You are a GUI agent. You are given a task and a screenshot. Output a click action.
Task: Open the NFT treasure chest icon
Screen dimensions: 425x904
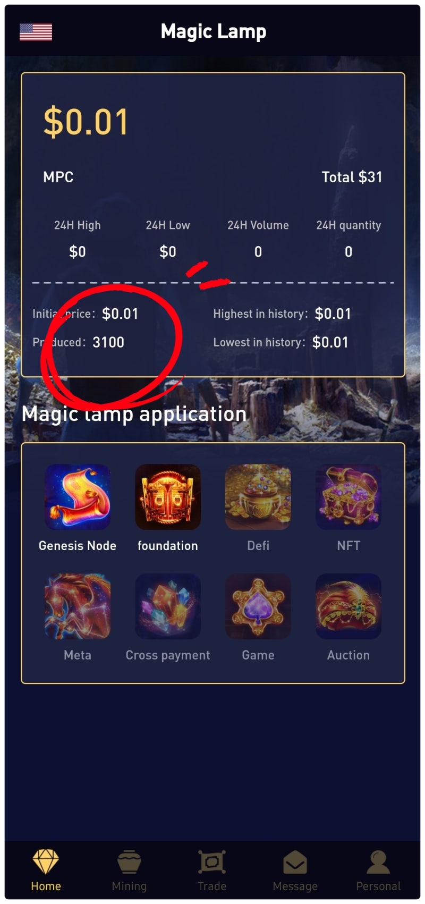pos(348,497)
